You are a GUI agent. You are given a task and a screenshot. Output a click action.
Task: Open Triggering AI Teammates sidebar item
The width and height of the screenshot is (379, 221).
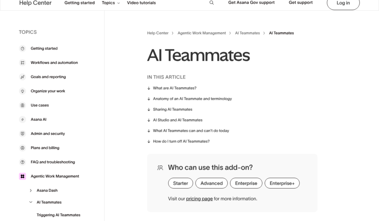tap(58, 215)
